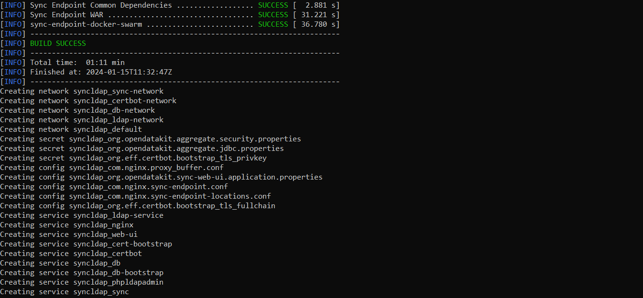Click the Finished at timestamp line

click(x=86, y=72)
